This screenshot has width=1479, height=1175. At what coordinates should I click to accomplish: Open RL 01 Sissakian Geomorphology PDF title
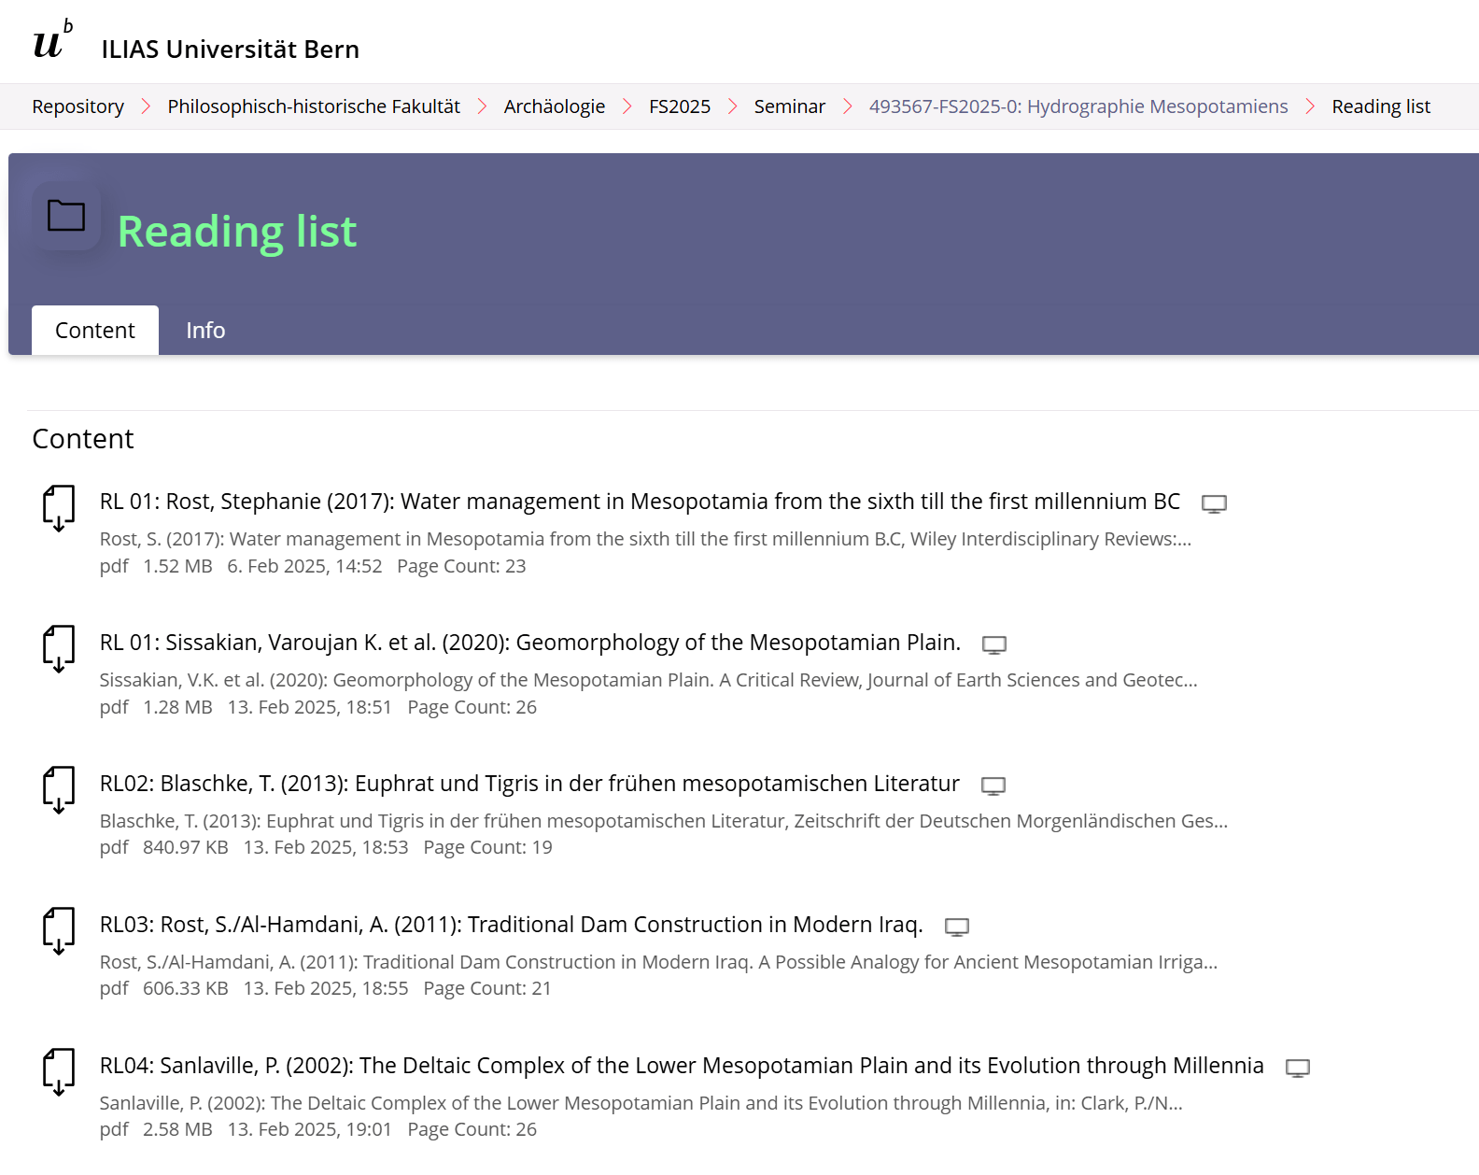tap(530, 643)
